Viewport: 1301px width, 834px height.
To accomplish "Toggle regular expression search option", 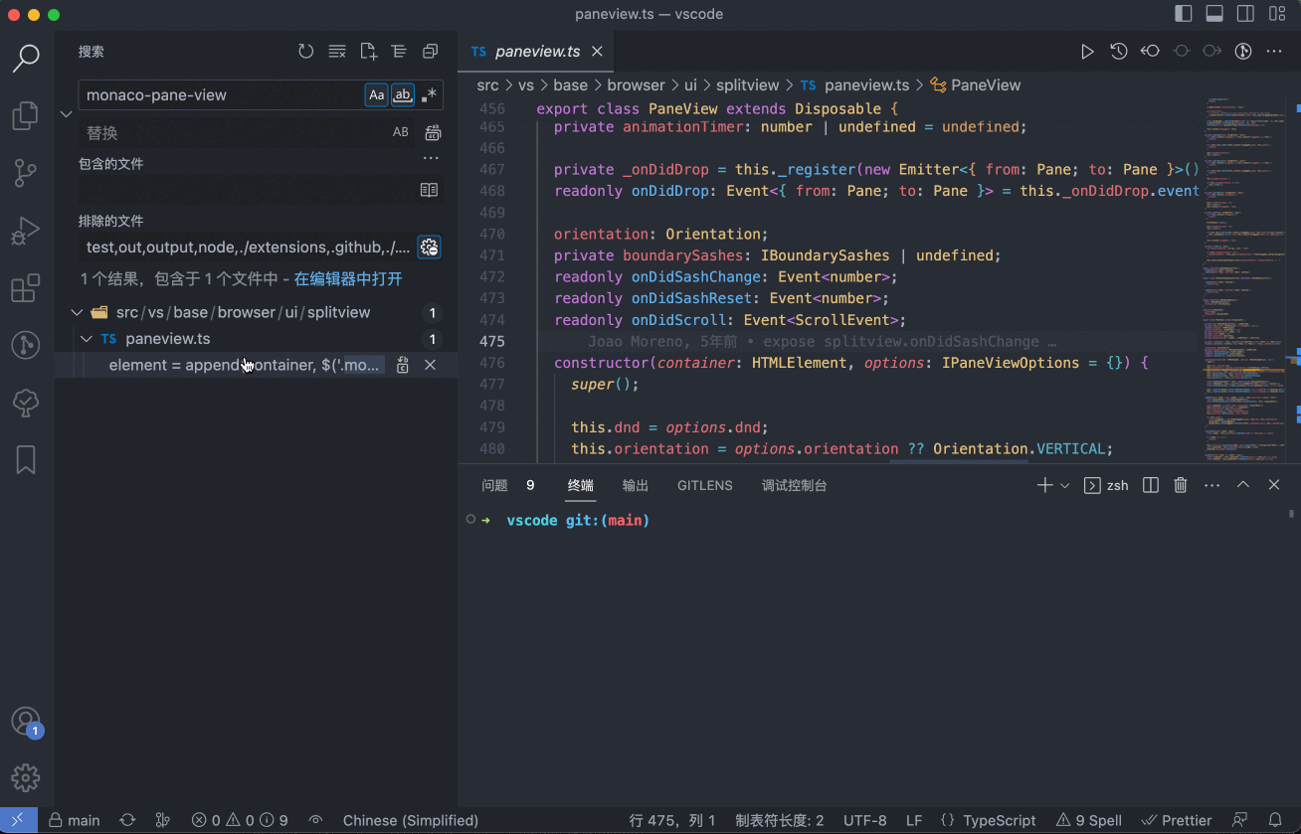I will click(x=429, y=95).
